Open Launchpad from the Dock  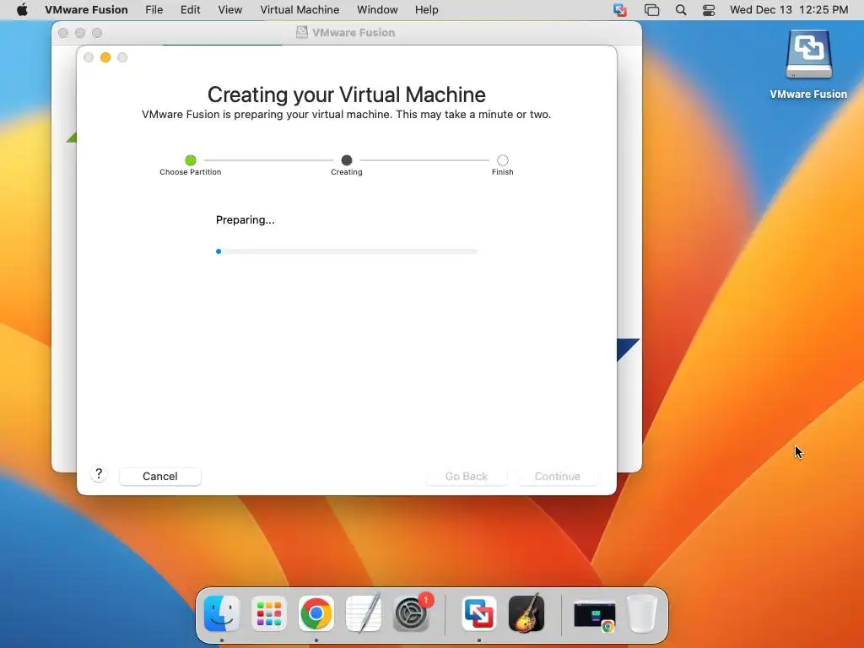[x=269, y=613]
